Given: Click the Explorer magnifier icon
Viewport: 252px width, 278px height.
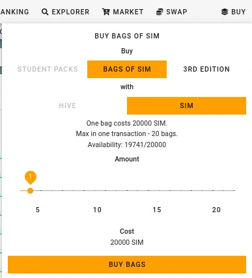Looking at the screenshot, I should [x=45, y=12].
